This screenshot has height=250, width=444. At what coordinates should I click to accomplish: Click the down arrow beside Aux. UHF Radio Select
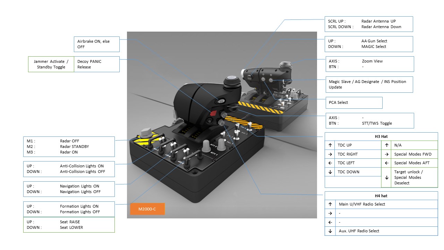[330, 231]
